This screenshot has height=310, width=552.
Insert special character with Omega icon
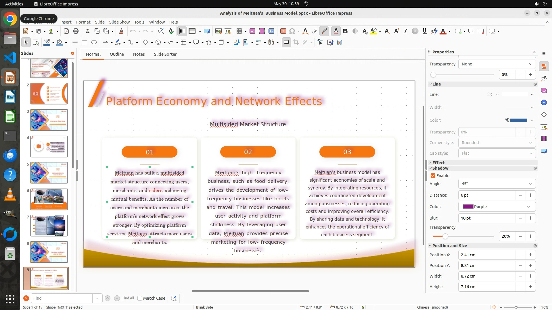292,31
